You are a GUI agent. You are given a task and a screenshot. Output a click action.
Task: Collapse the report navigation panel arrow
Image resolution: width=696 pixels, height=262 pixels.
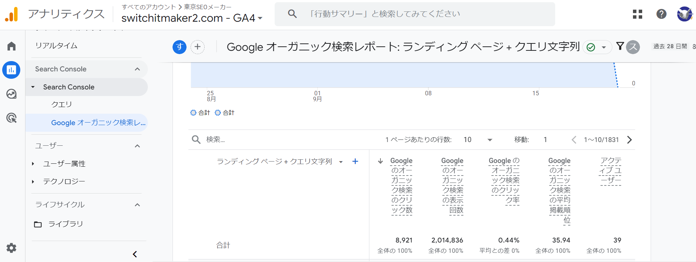click(135, 254)
